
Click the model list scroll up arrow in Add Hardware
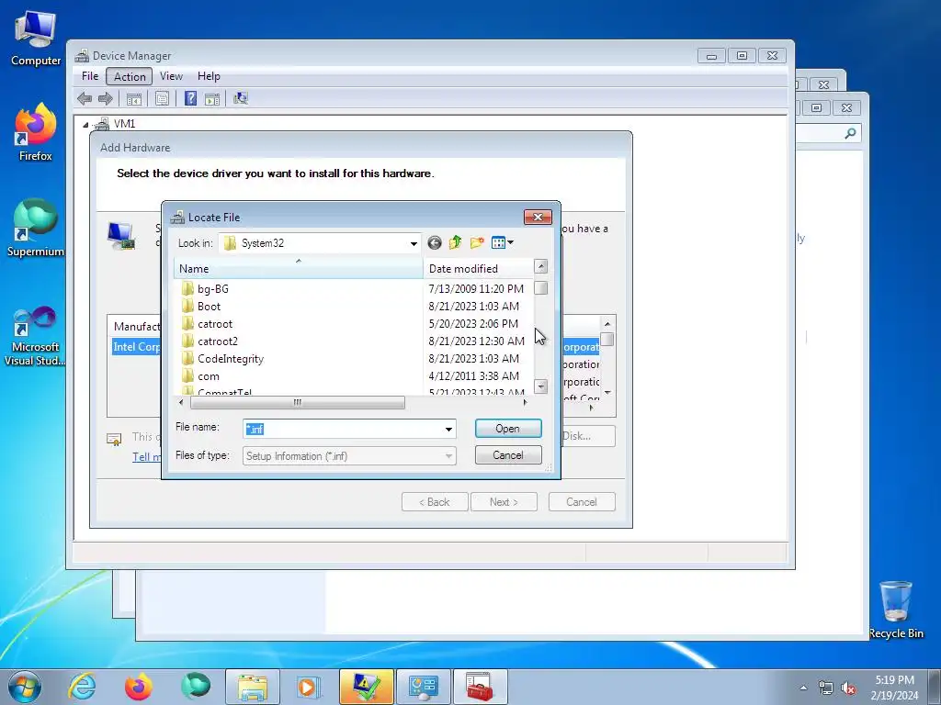[607, 324]
